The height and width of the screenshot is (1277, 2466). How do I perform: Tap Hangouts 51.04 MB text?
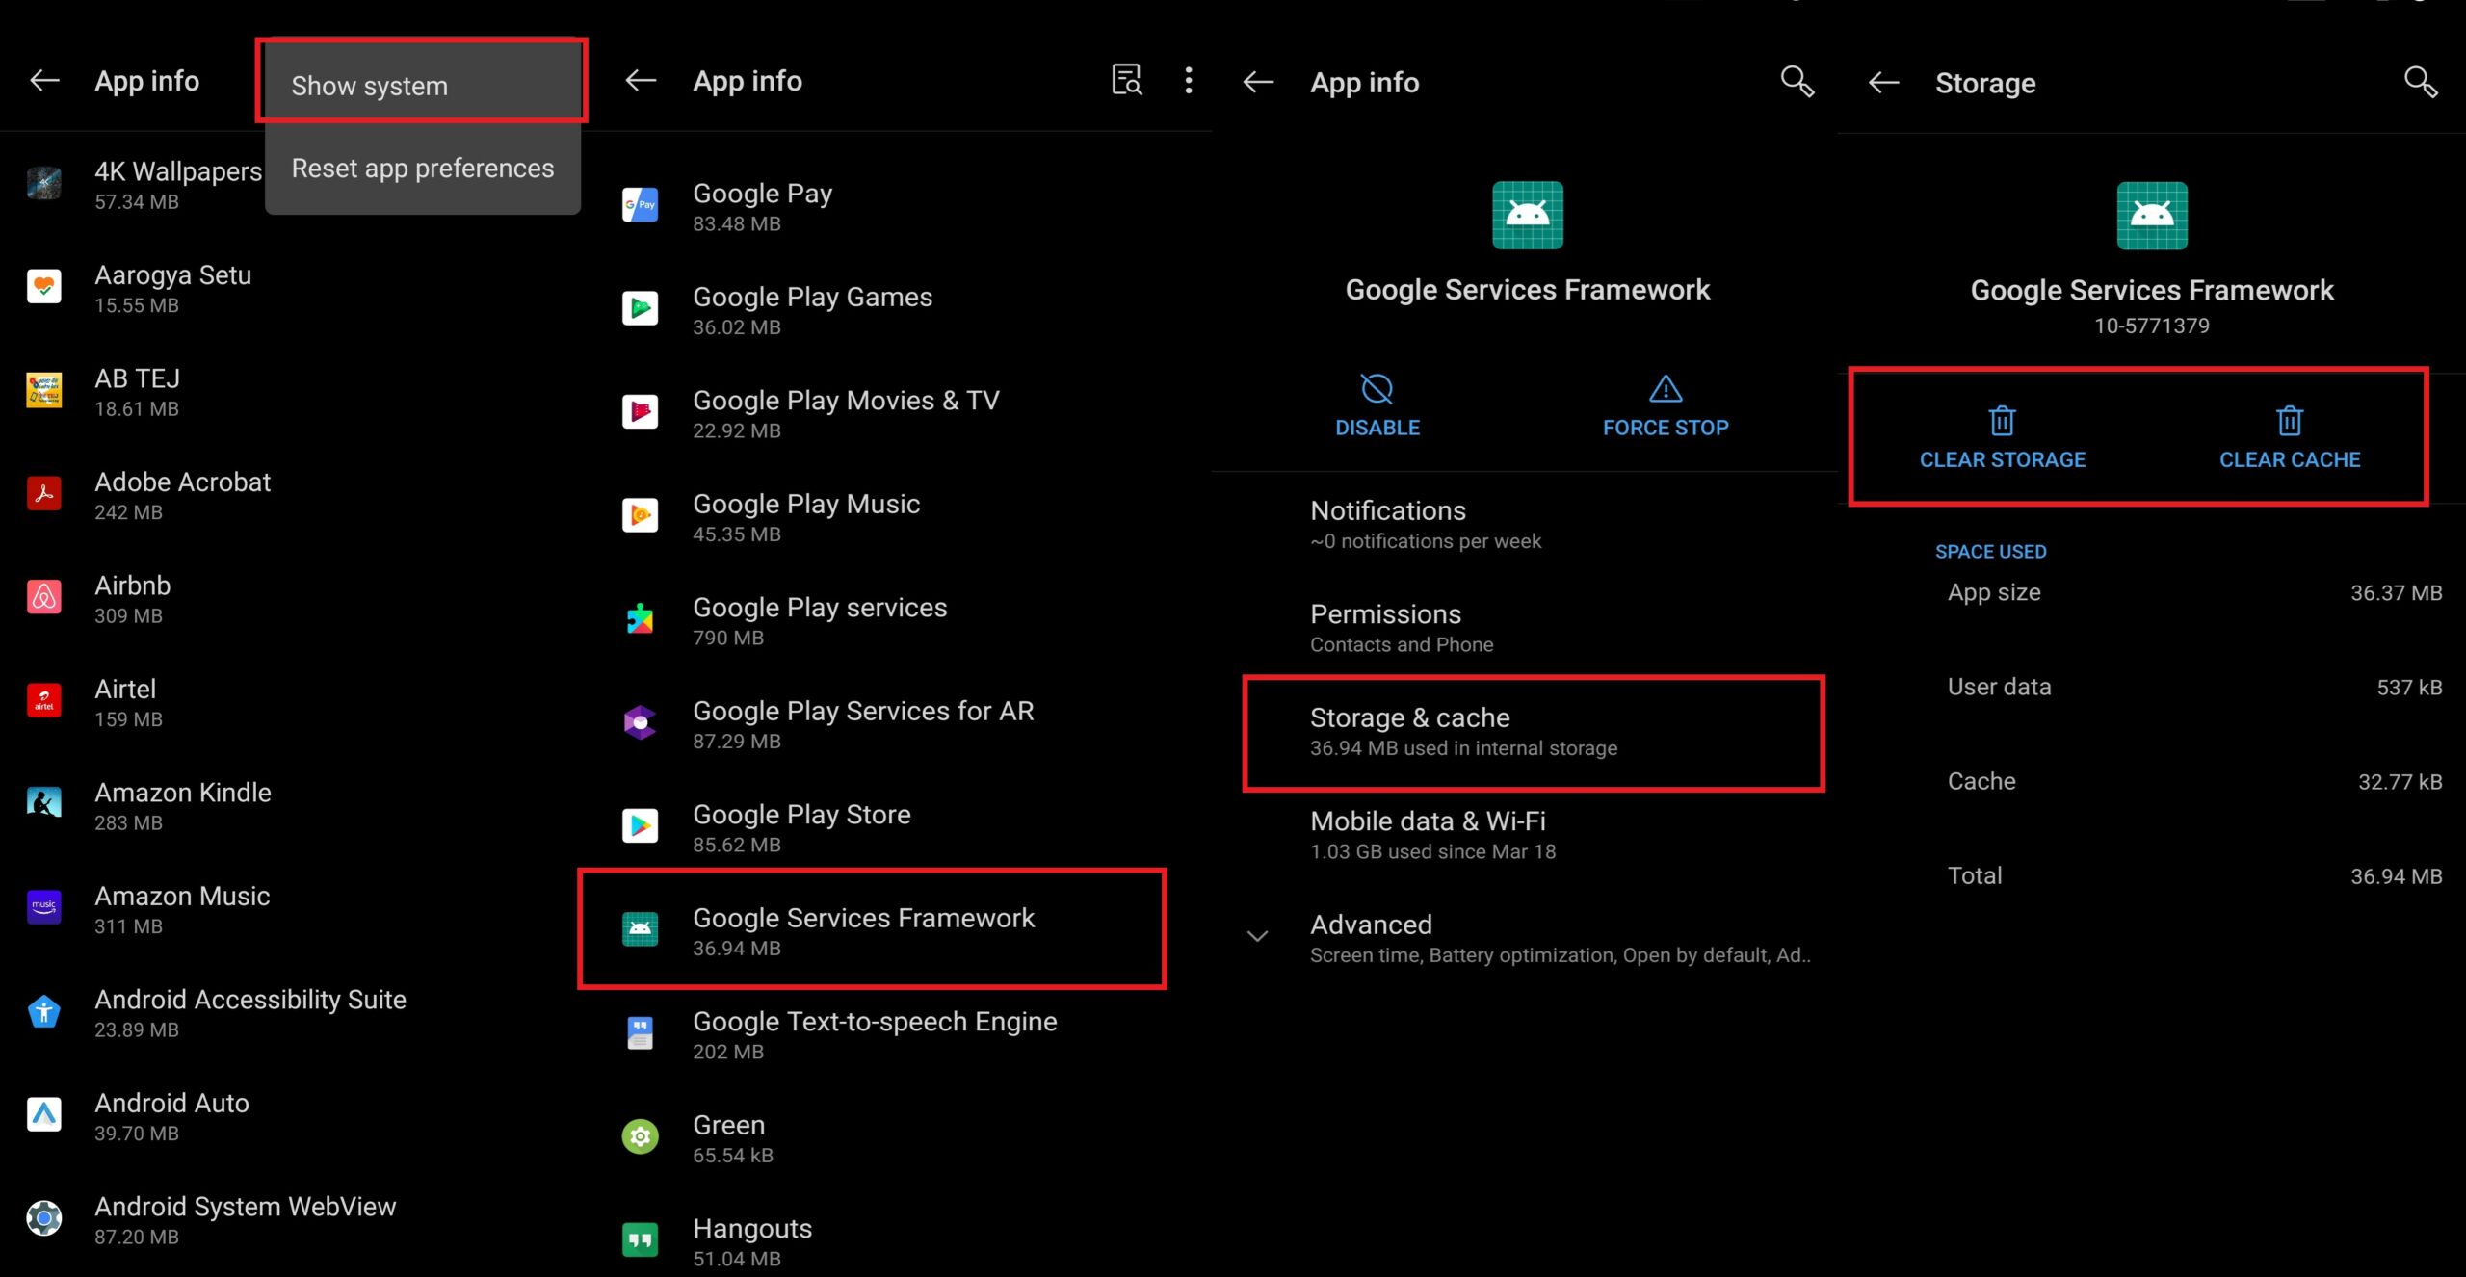pos(752,1242)
